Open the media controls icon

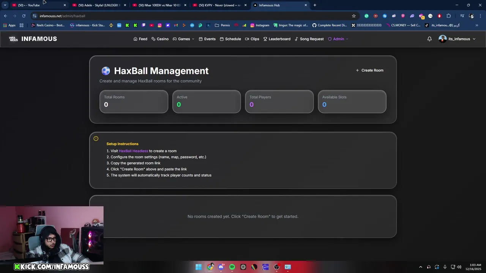point(462,16)
